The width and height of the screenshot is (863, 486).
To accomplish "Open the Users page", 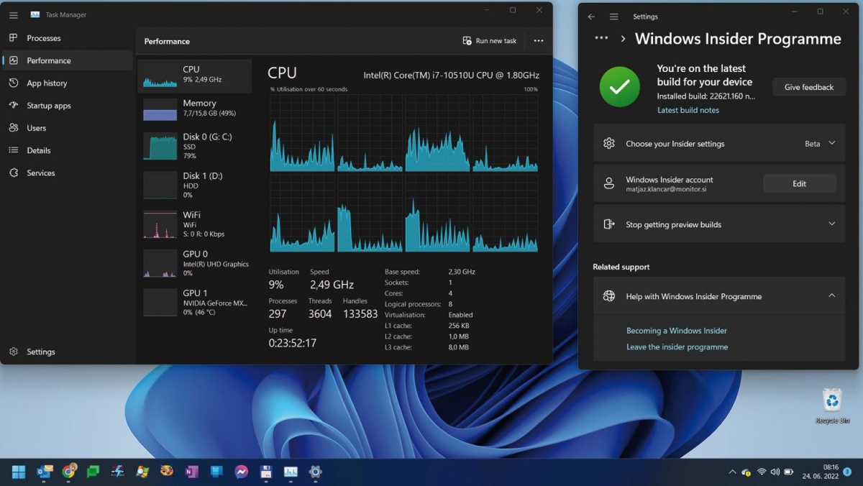I will pyautogui.click(x=68, y=128).
